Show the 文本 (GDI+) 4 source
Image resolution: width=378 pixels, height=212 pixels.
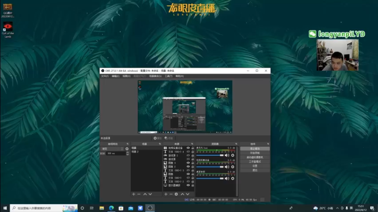pyautogui.click(x=188, y=152)
